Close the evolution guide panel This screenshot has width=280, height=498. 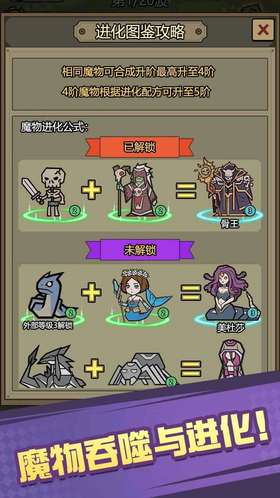[263, 30]
